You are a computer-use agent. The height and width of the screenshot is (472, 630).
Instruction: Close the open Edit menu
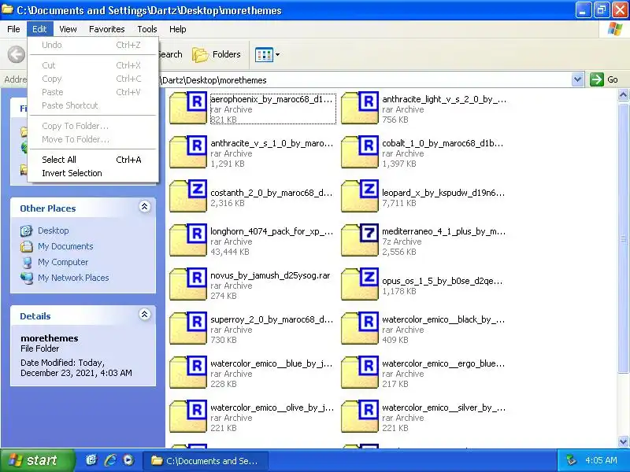coord(39,29)
